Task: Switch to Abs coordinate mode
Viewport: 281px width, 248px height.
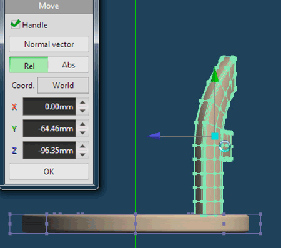Action: click(69, 65)
